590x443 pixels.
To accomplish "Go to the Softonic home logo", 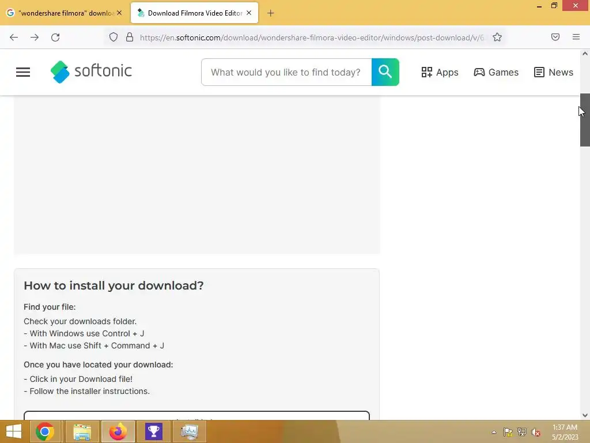I will tap(91, 72).
